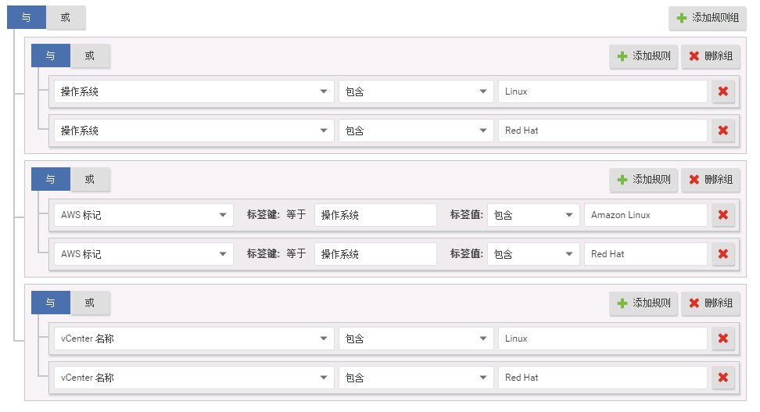Click 添加规则组 button at top right
Viewport: 760px width, 412px height.
pos(708,17)
